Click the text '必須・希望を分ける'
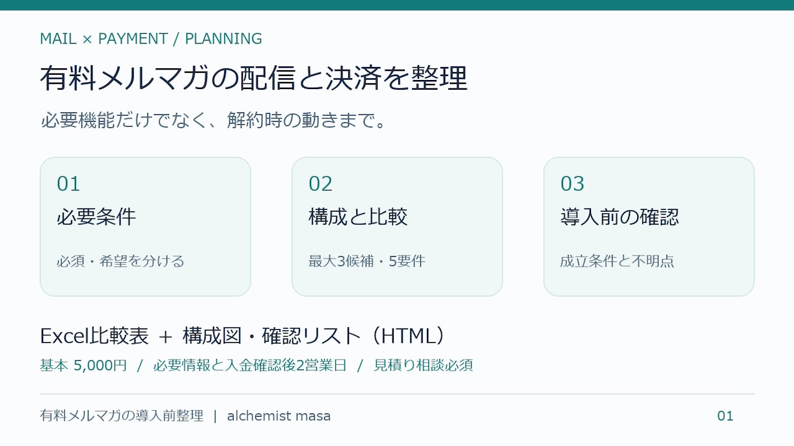Screen dimensions: 794x446 click(120, 261)
